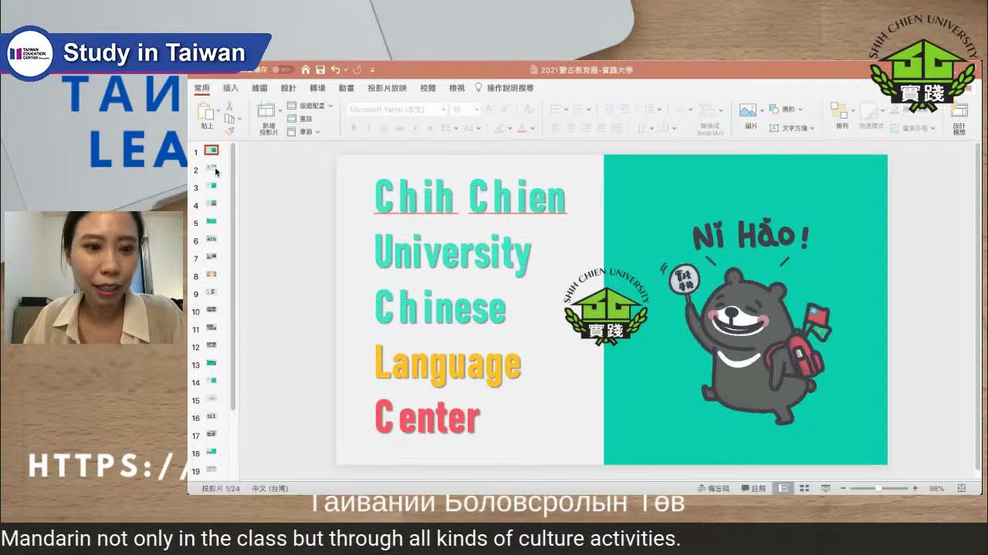Select slide 10 thumbnail in slide panel

point(211,310)
